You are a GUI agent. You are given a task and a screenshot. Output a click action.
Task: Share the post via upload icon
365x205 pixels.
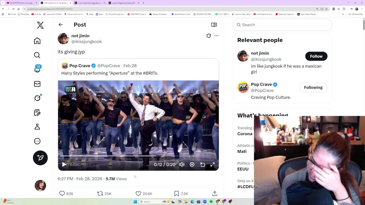[215, 194]
